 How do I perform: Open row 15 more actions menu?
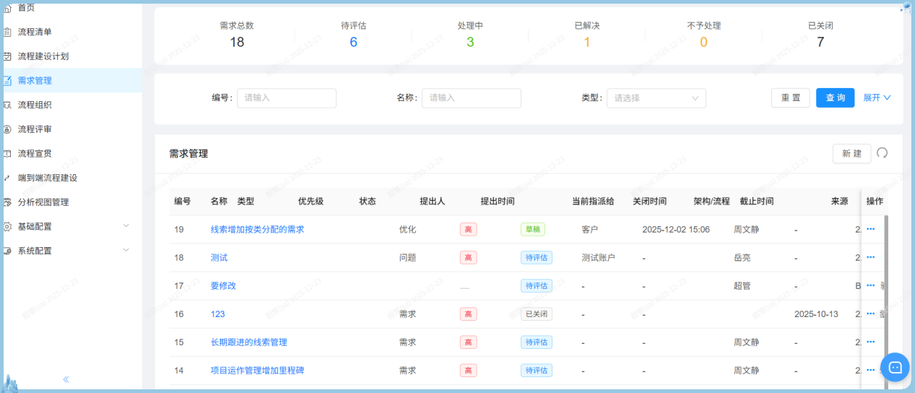[x=870, y=342]
